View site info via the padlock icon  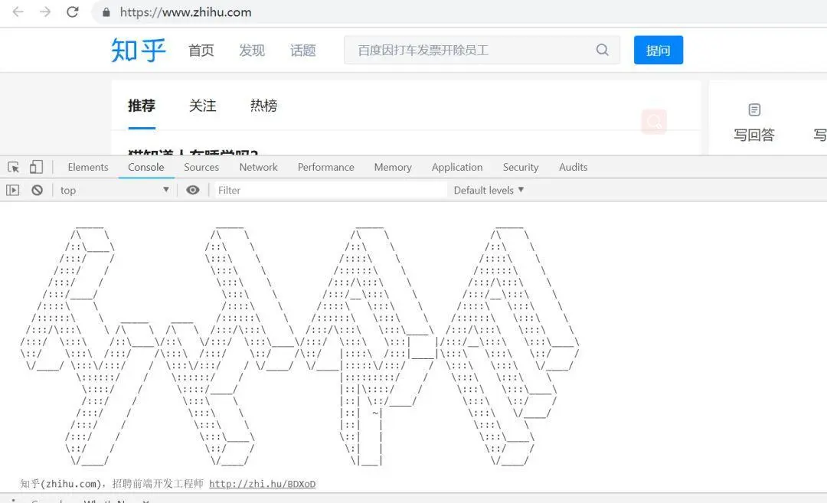click(106, 12)
